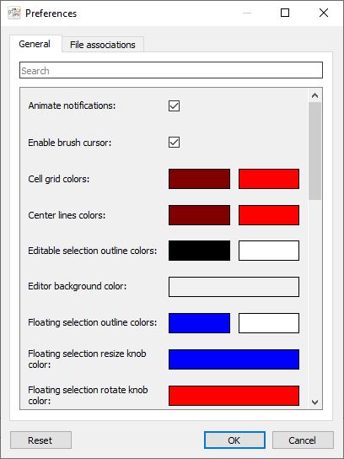Viewport: 344px width, 459px height.
Task: Pick bright red Center lines color swatch
Action: tap(269, 215)
